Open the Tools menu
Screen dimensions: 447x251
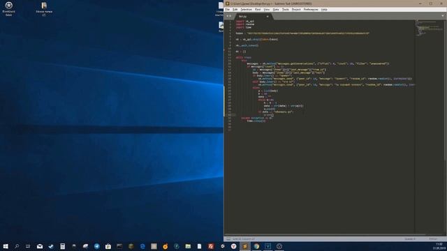(286, 9)
